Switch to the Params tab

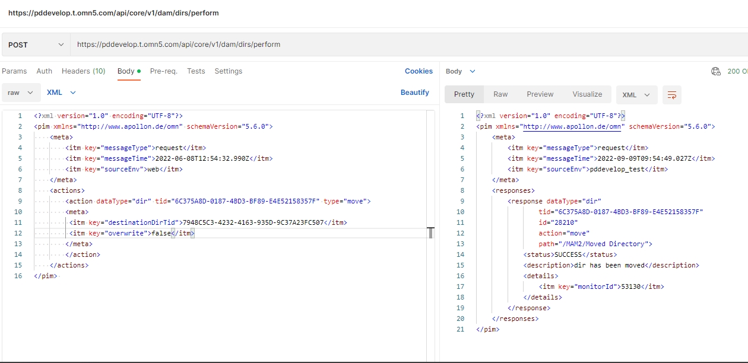[14, 71]
